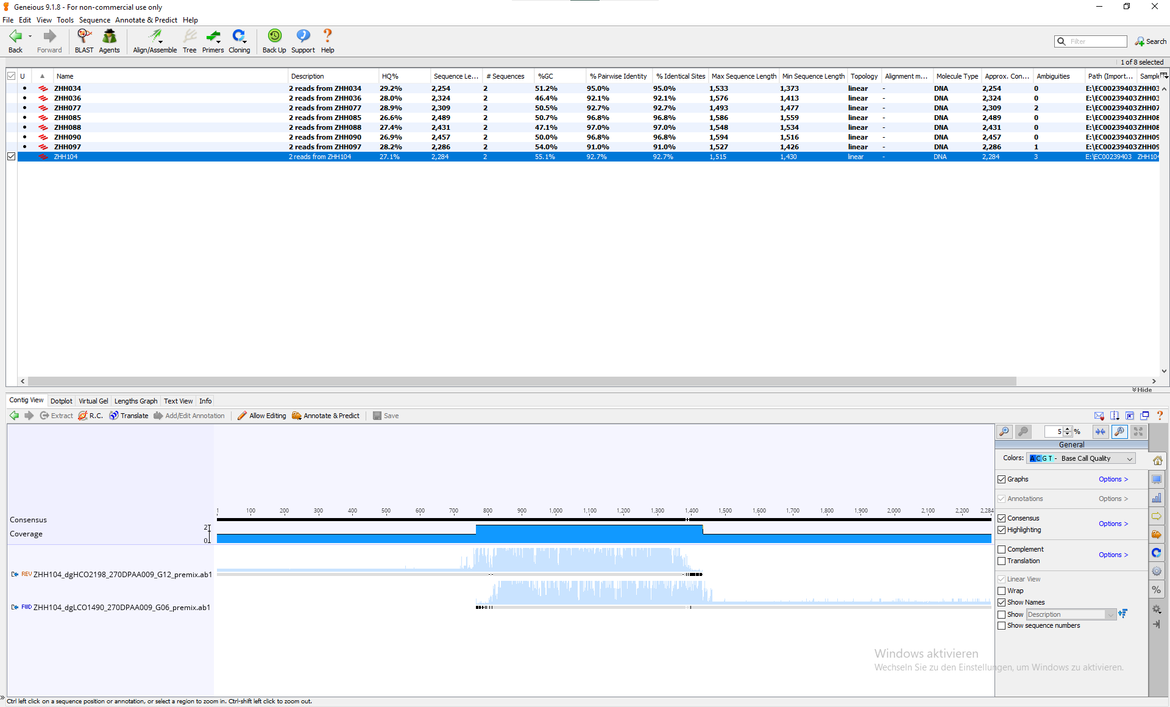Enable Show sequence numbers checkbox
Viewport: 1170px width, 707px height.
[1001, 625]
